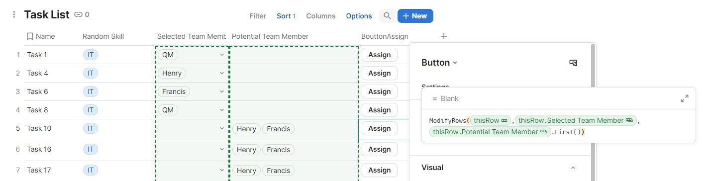Viewport: 706px width, 181px height.
Task: Click inside the ModifyRows formula field
Action: 558,126
